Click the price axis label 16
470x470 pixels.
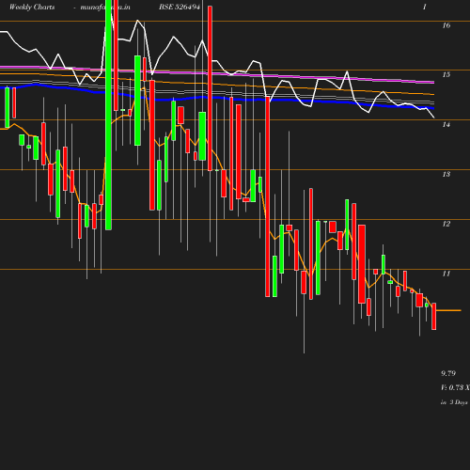(446, 25)
